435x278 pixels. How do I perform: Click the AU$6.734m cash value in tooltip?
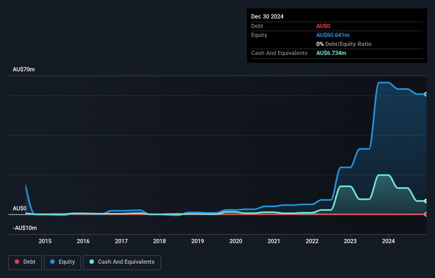pos(331,53)
